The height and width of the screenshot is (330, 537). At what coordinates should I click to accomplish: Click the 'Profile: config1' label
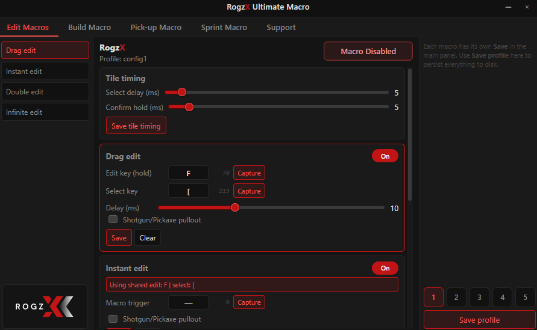tap(123, 59)
